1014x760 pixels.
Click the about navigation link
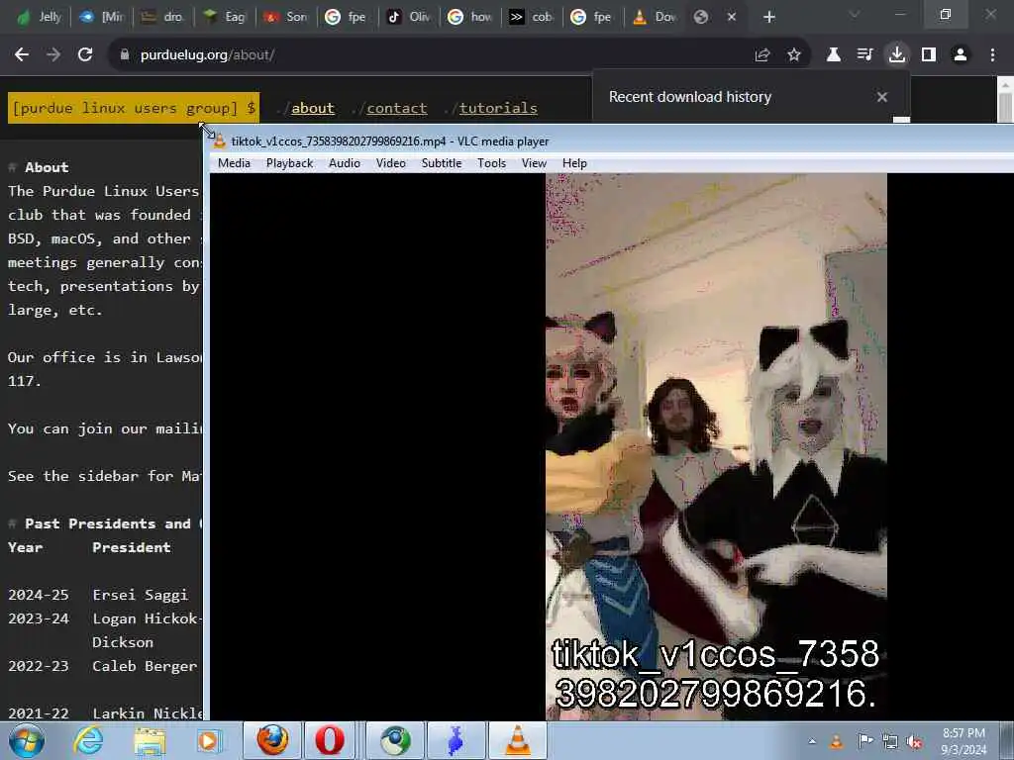[313, 108]
